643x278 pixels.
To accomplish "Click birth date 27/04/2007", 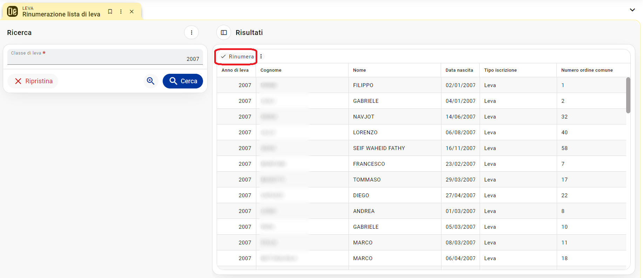I will [461, 195].
